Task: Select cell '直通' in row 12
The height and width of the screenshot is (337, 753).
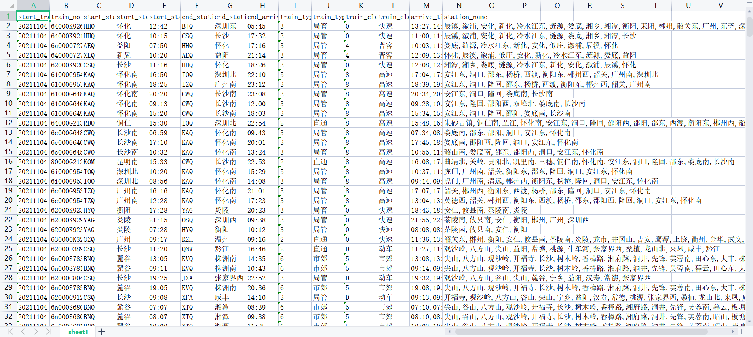Action: click(328, 123)
